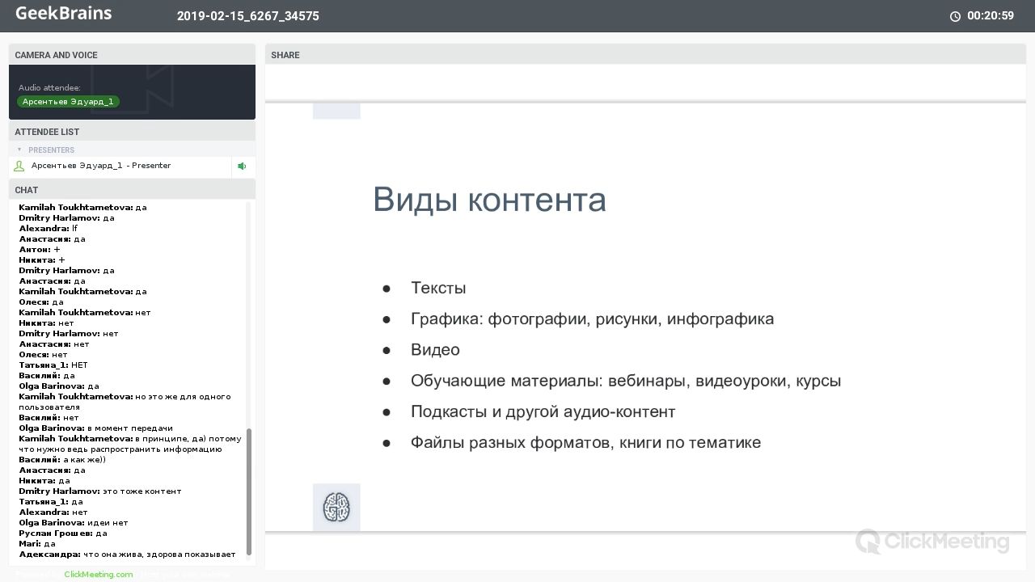Click the Тексты bullet on the slide
The width and height of the screenshot is (1035, 582).
(x=438, y=288)
